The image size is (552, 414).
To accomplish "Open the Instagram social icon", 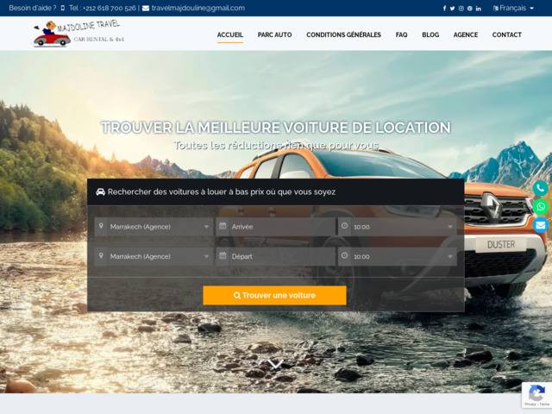I will click(x=461, y=9).
